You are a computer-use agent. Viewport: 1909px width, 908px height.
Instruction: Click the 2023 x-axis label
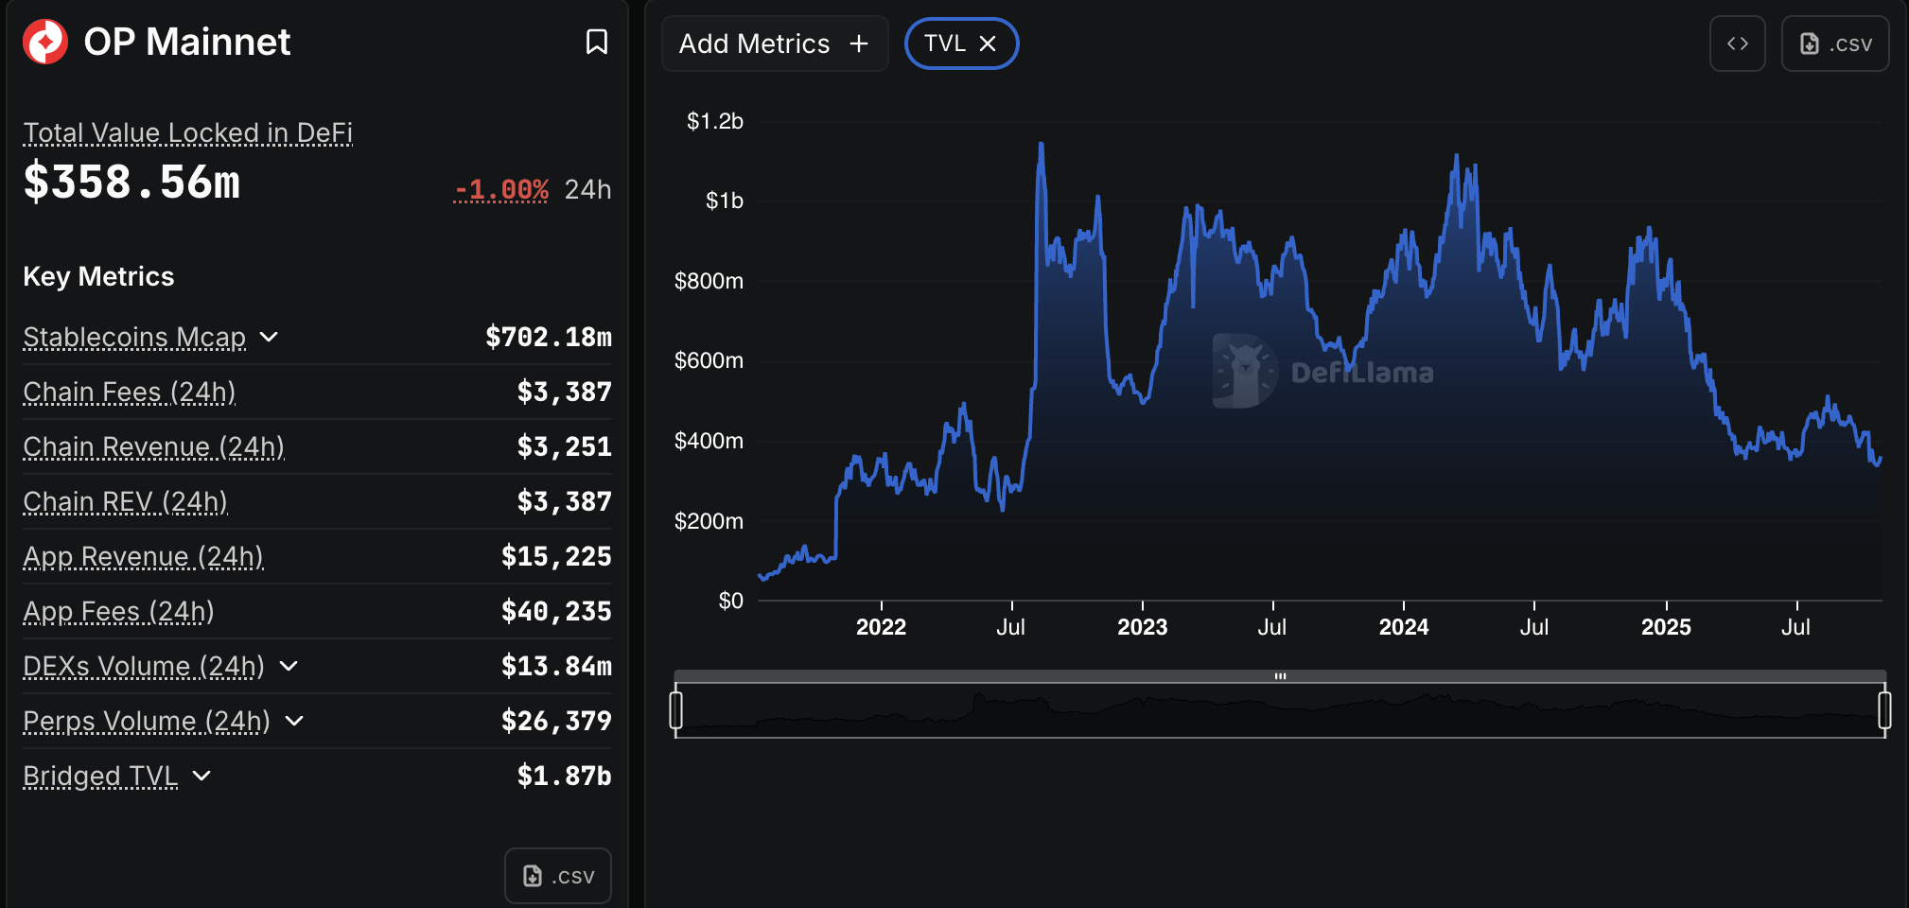point(1143,627)
